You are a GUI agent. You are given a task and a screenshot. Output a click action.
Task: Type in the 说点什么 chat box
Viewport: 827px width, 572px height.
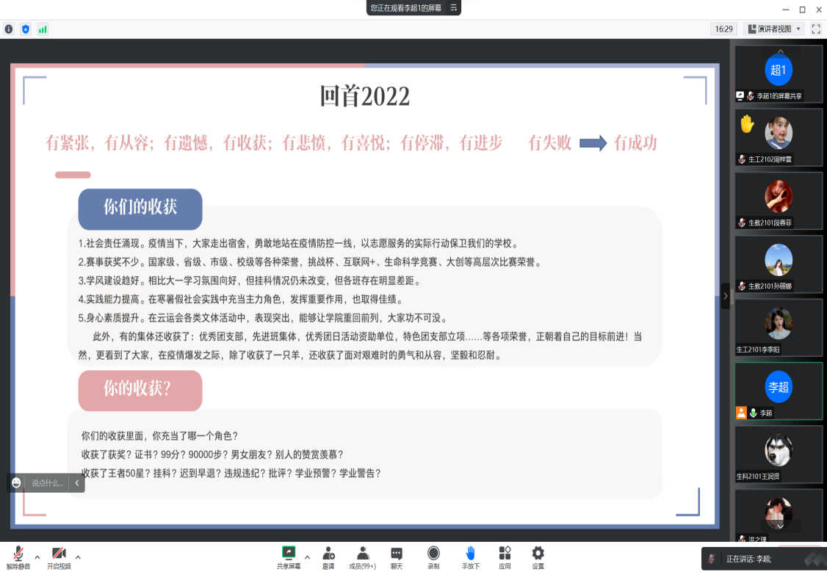click(48, 483)
